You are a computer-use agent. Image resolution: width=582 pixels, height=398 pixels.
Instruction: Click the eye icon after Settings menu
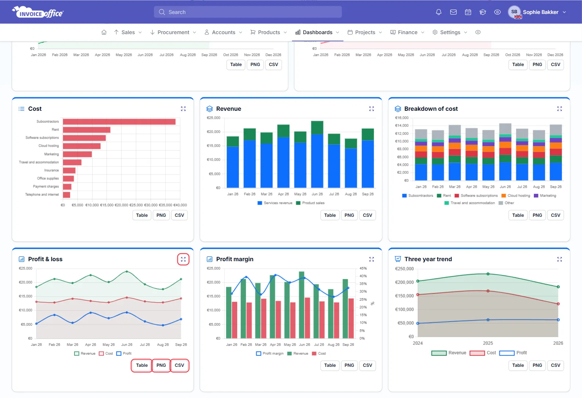pyautogui.click(x=478, y=32)
